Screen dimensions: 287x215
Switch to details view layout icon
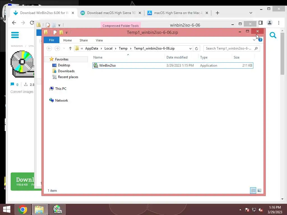click(253, 190)
